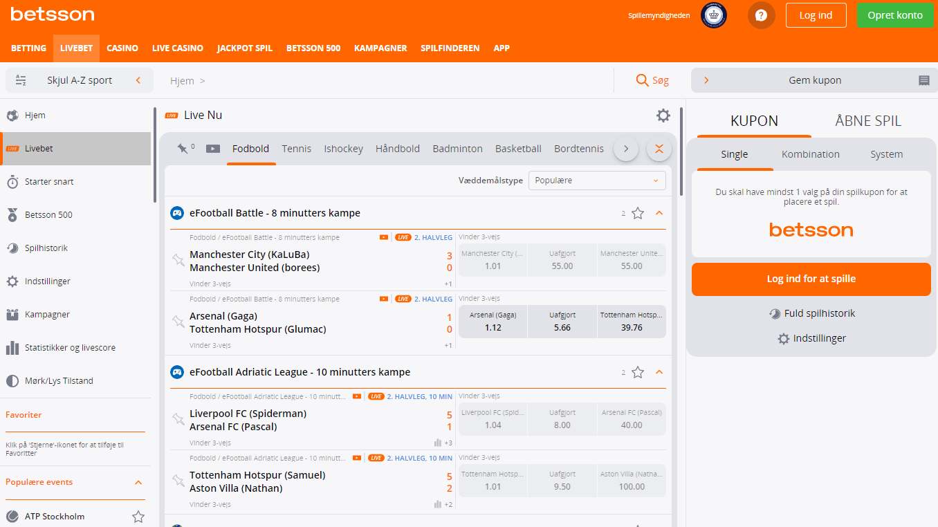Bet on Arsenal (Gaga) at 1.12

pyautogui.click(x=493, y=322)
